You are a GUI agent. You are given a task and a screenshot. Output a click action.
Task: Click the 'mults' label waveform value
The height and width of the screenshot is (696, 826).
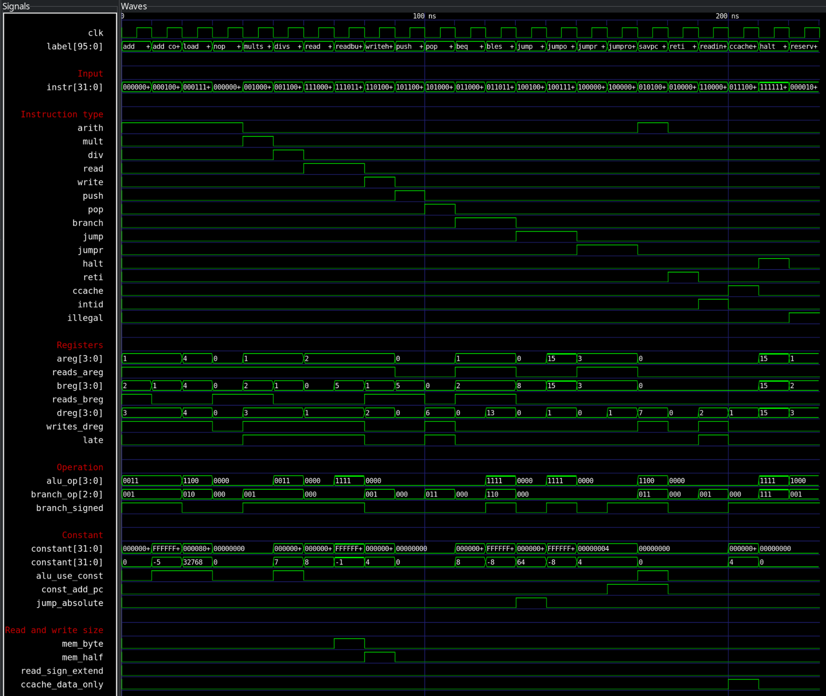(x=258, y=46)
